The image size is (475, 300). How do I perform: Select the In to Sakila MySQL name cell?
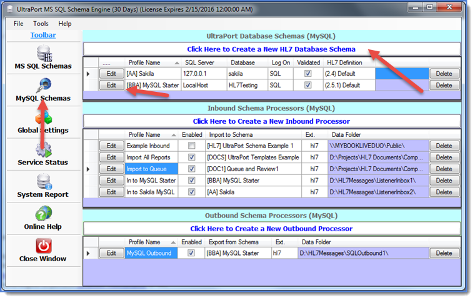pyautogui.click(x=151, y=192)
